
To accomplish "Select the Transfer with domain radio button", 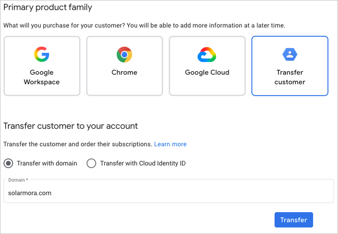I will click(8, 163).
